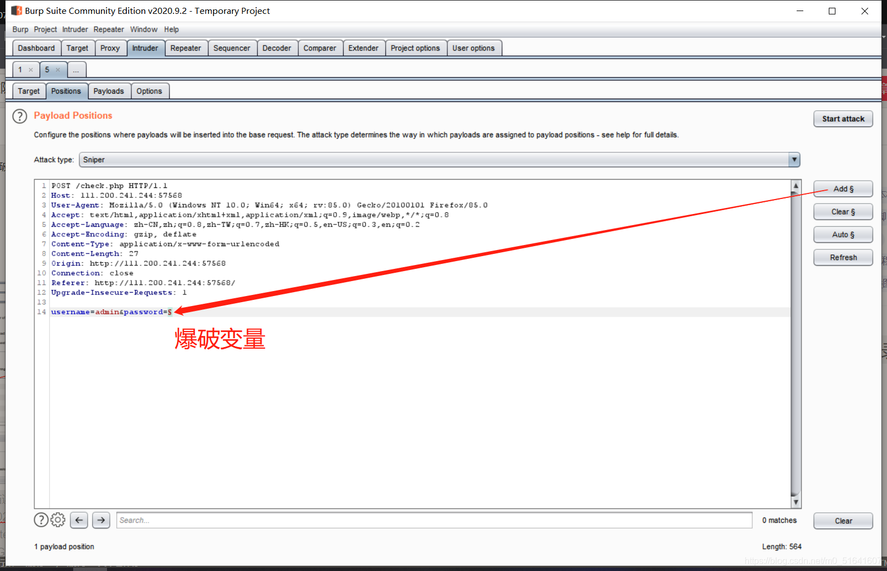The image size is (887, 571).
Task: Close Intruder attack tab 5
Action: 58,70
